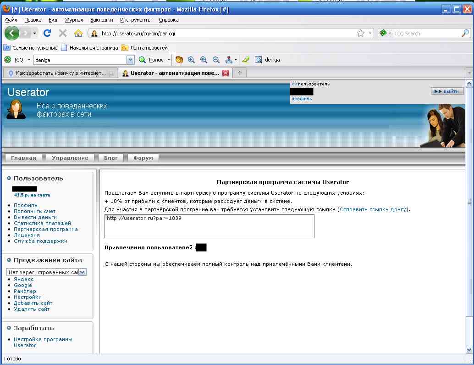The height and width of the screenshot is (365, 474).
Task: Open the Яндекс promotion link
Action: click(x=23, y=279)
